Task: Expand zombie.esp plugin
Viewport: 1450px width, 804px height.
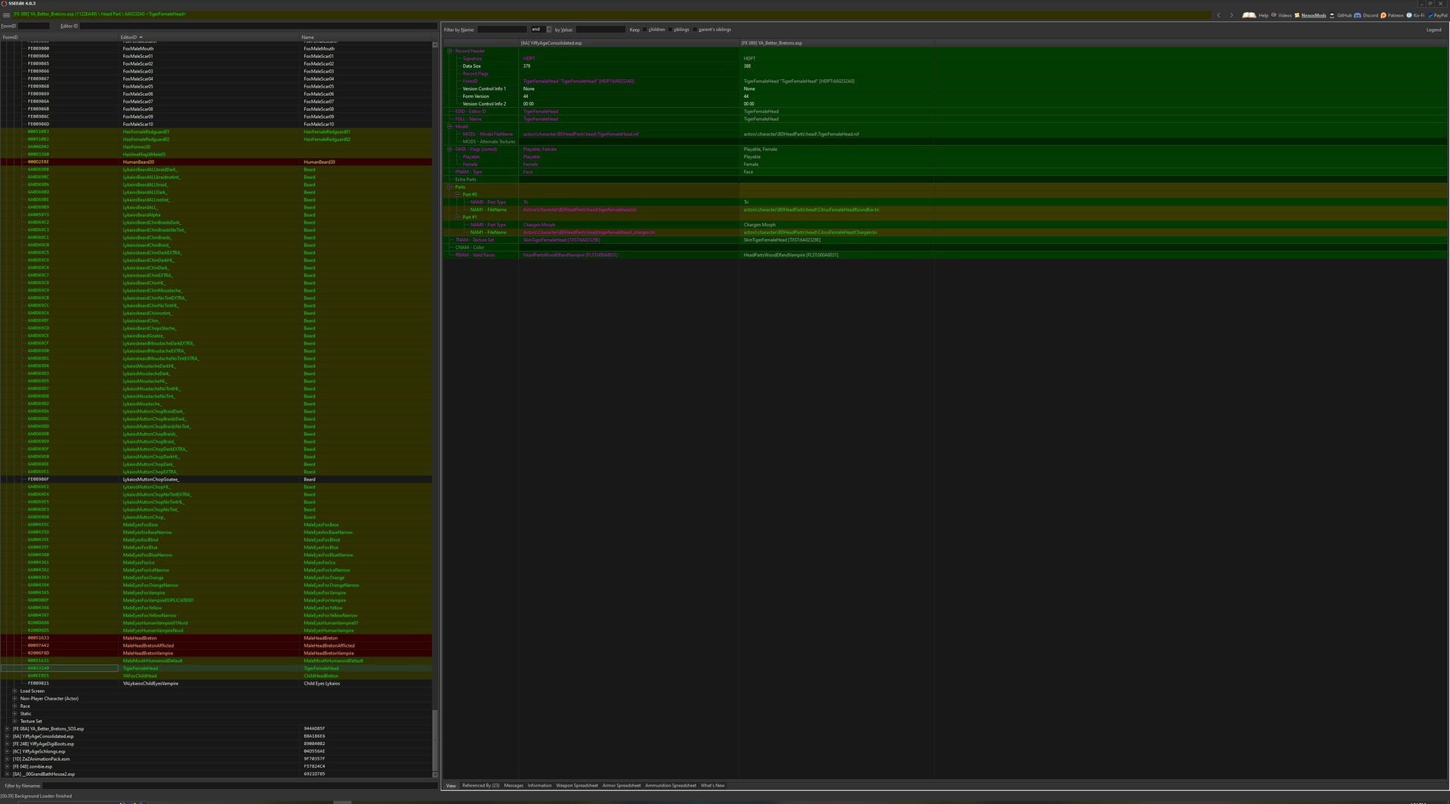Action: point(7,766)
